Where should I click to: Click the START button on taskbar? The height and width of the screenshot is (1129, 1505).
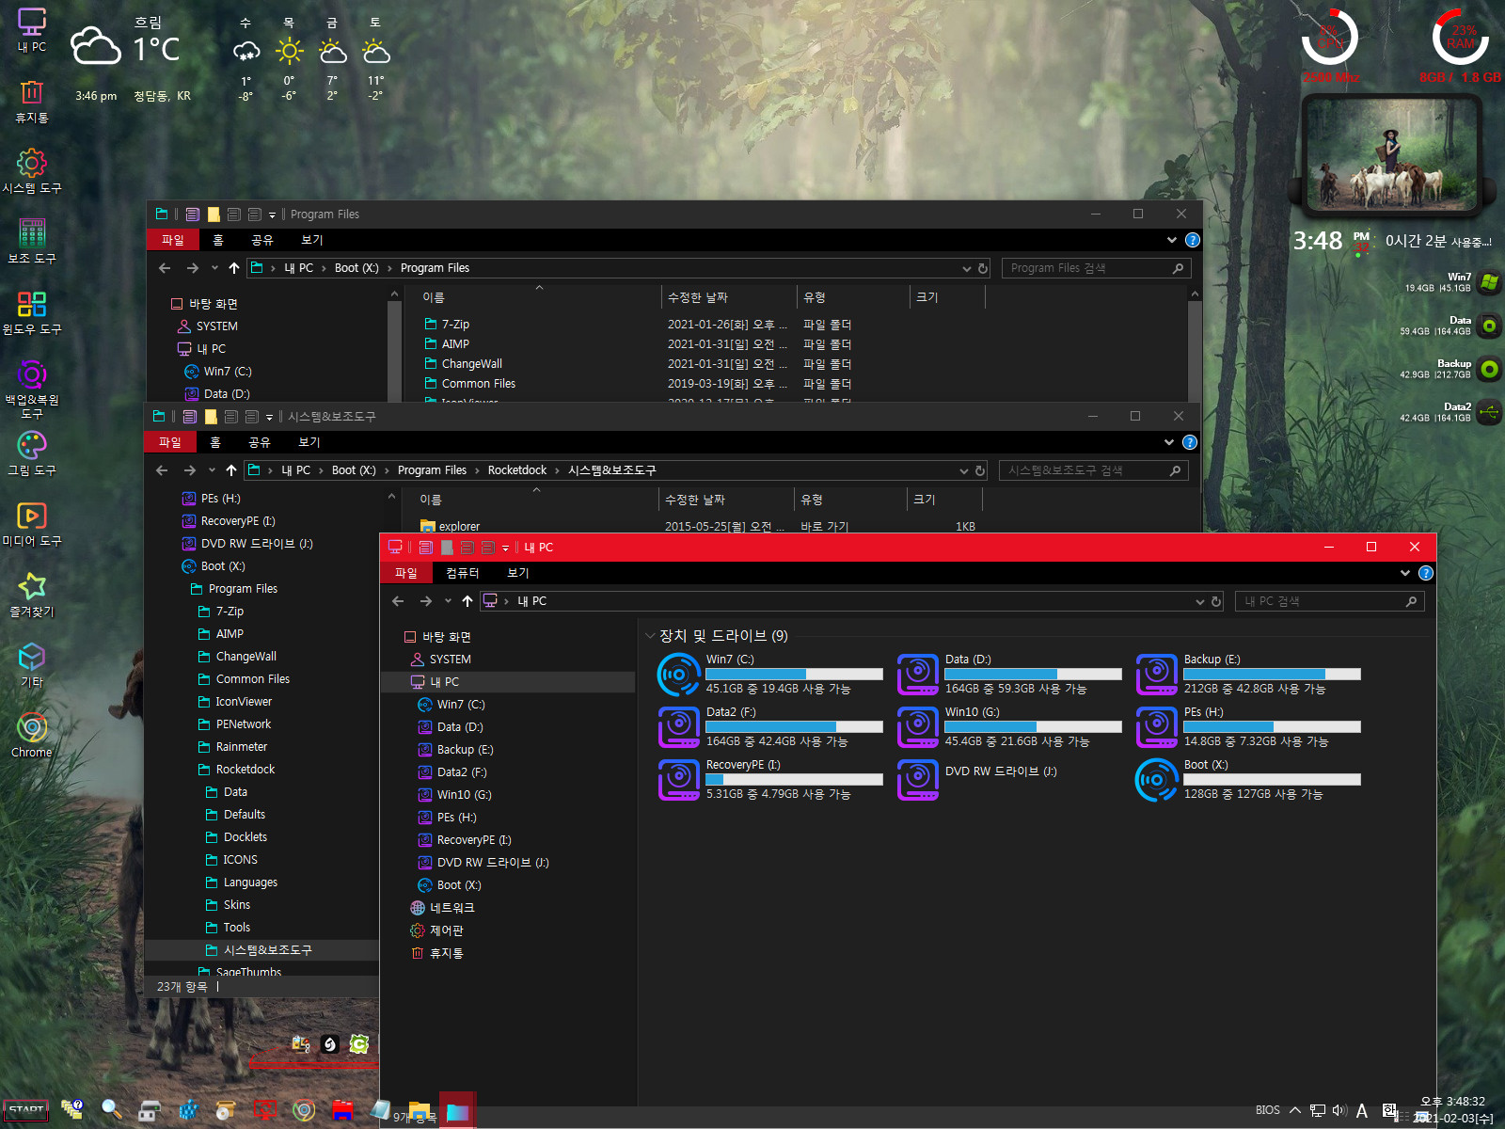tap(26, 1110)
